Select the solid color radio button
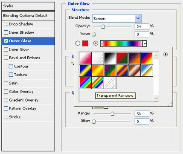The width and height of the screenshot is (183, 154). [78, 43]
